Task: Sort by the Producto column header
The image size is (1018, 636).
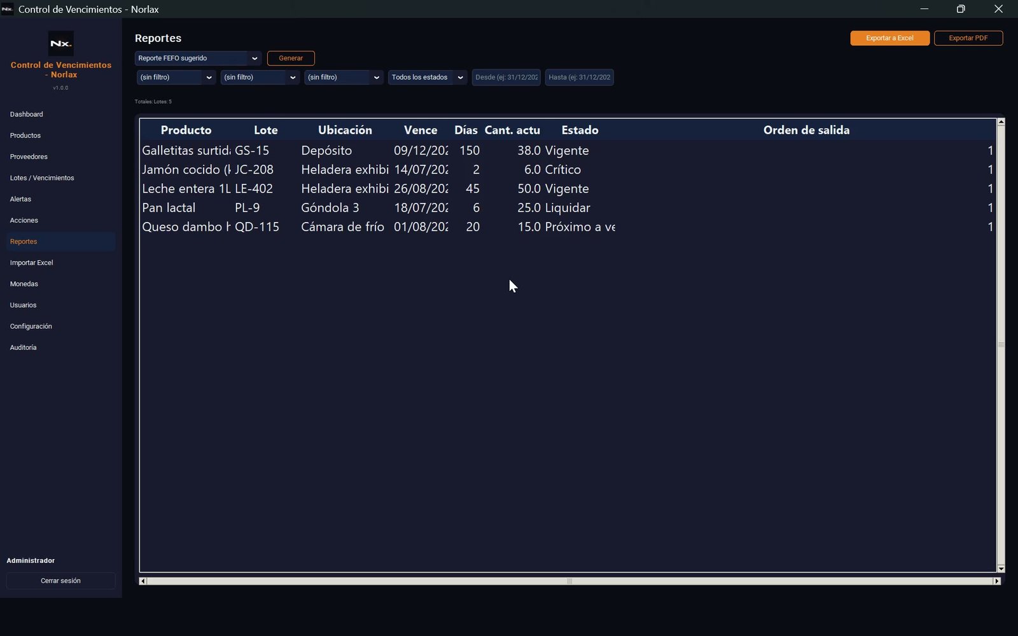Action: click(186, 130)
